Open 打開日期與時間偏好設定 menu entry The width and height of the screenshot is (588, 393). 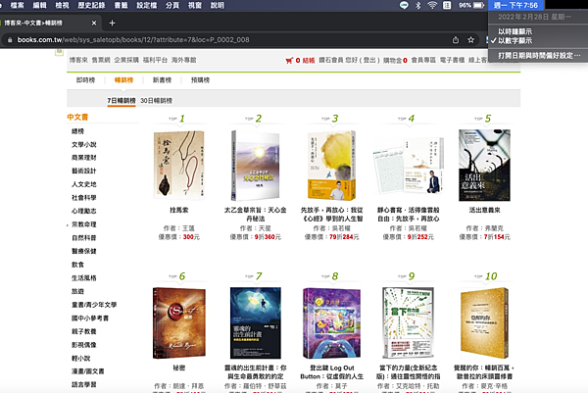(539, 56)
